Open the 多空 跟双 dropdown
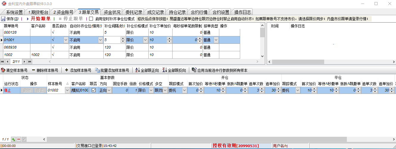Viewport: 396px width, 149px height. pyautogui.click(x=165, y=90)
